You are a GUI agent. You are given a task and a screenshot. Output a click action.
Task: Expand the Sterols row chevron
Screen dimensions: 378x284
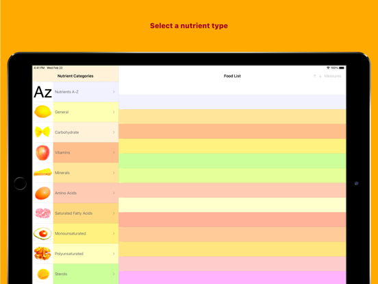(x=114, y=274)
